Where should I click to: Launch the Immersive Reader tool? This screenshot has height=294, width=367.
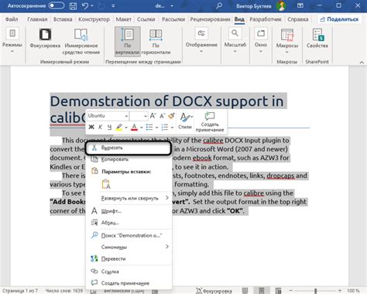tap(81, 41)
